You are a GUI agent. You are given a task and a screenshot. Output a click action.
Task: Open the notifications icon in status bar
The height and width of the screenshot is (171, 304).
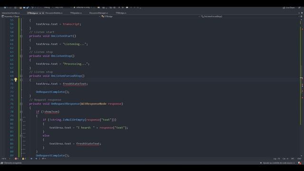[300, 163]
